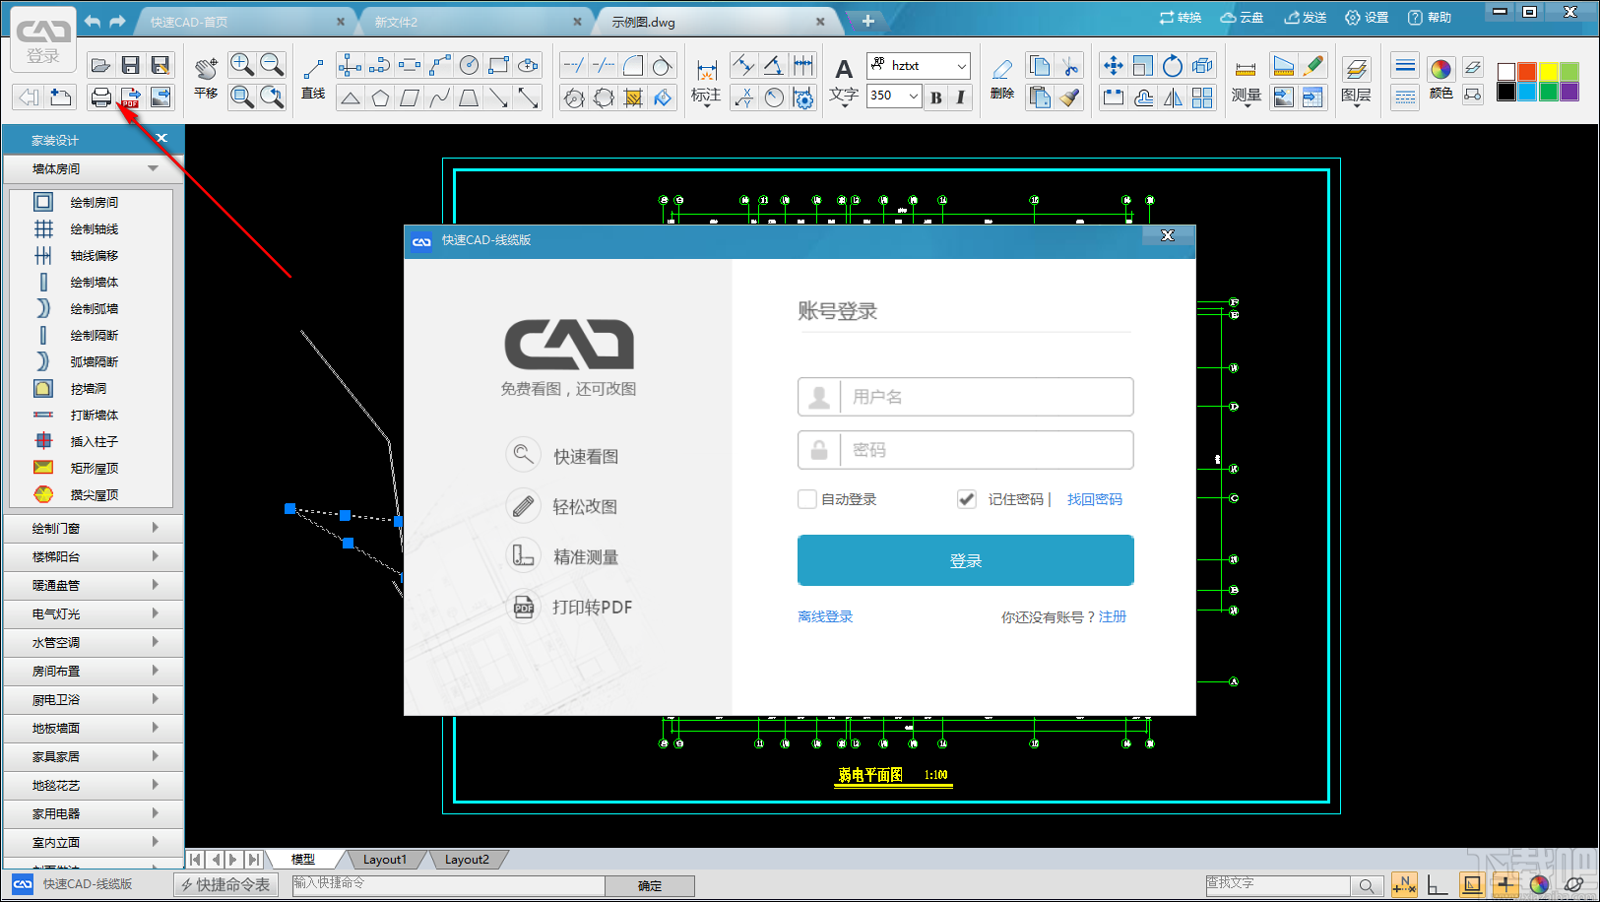
Task: Toggle bold text formatting
Action: (x=935, y=97)
